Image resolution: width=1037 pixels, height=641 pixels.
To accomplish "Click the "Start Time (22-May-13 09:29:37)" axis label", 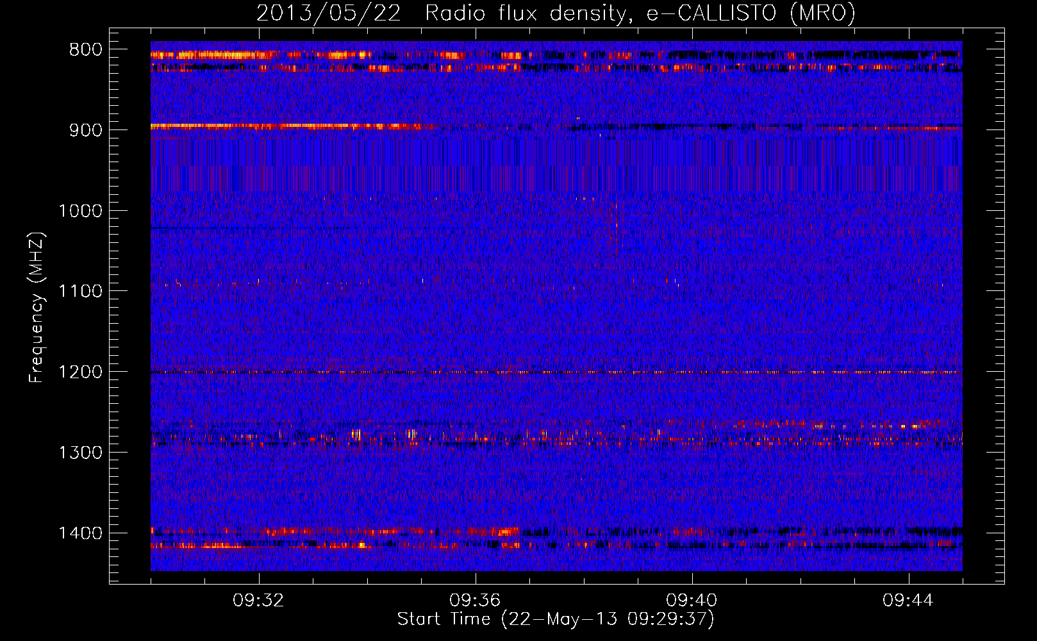I will 556,619.
